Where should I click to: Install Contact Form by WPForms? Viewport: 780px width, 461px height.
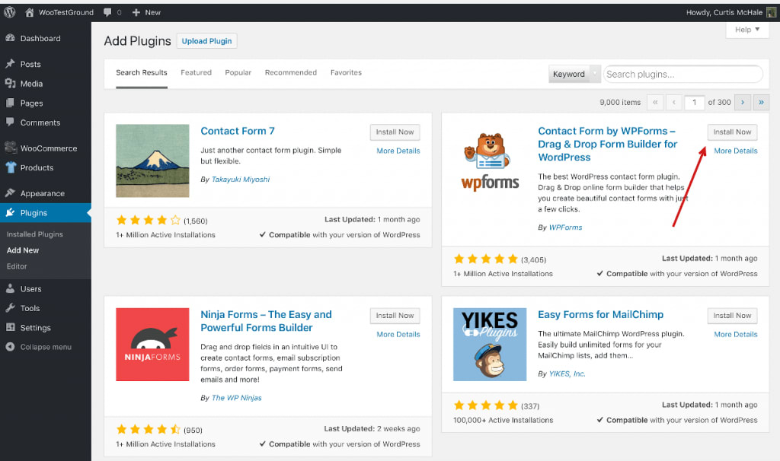732,132
